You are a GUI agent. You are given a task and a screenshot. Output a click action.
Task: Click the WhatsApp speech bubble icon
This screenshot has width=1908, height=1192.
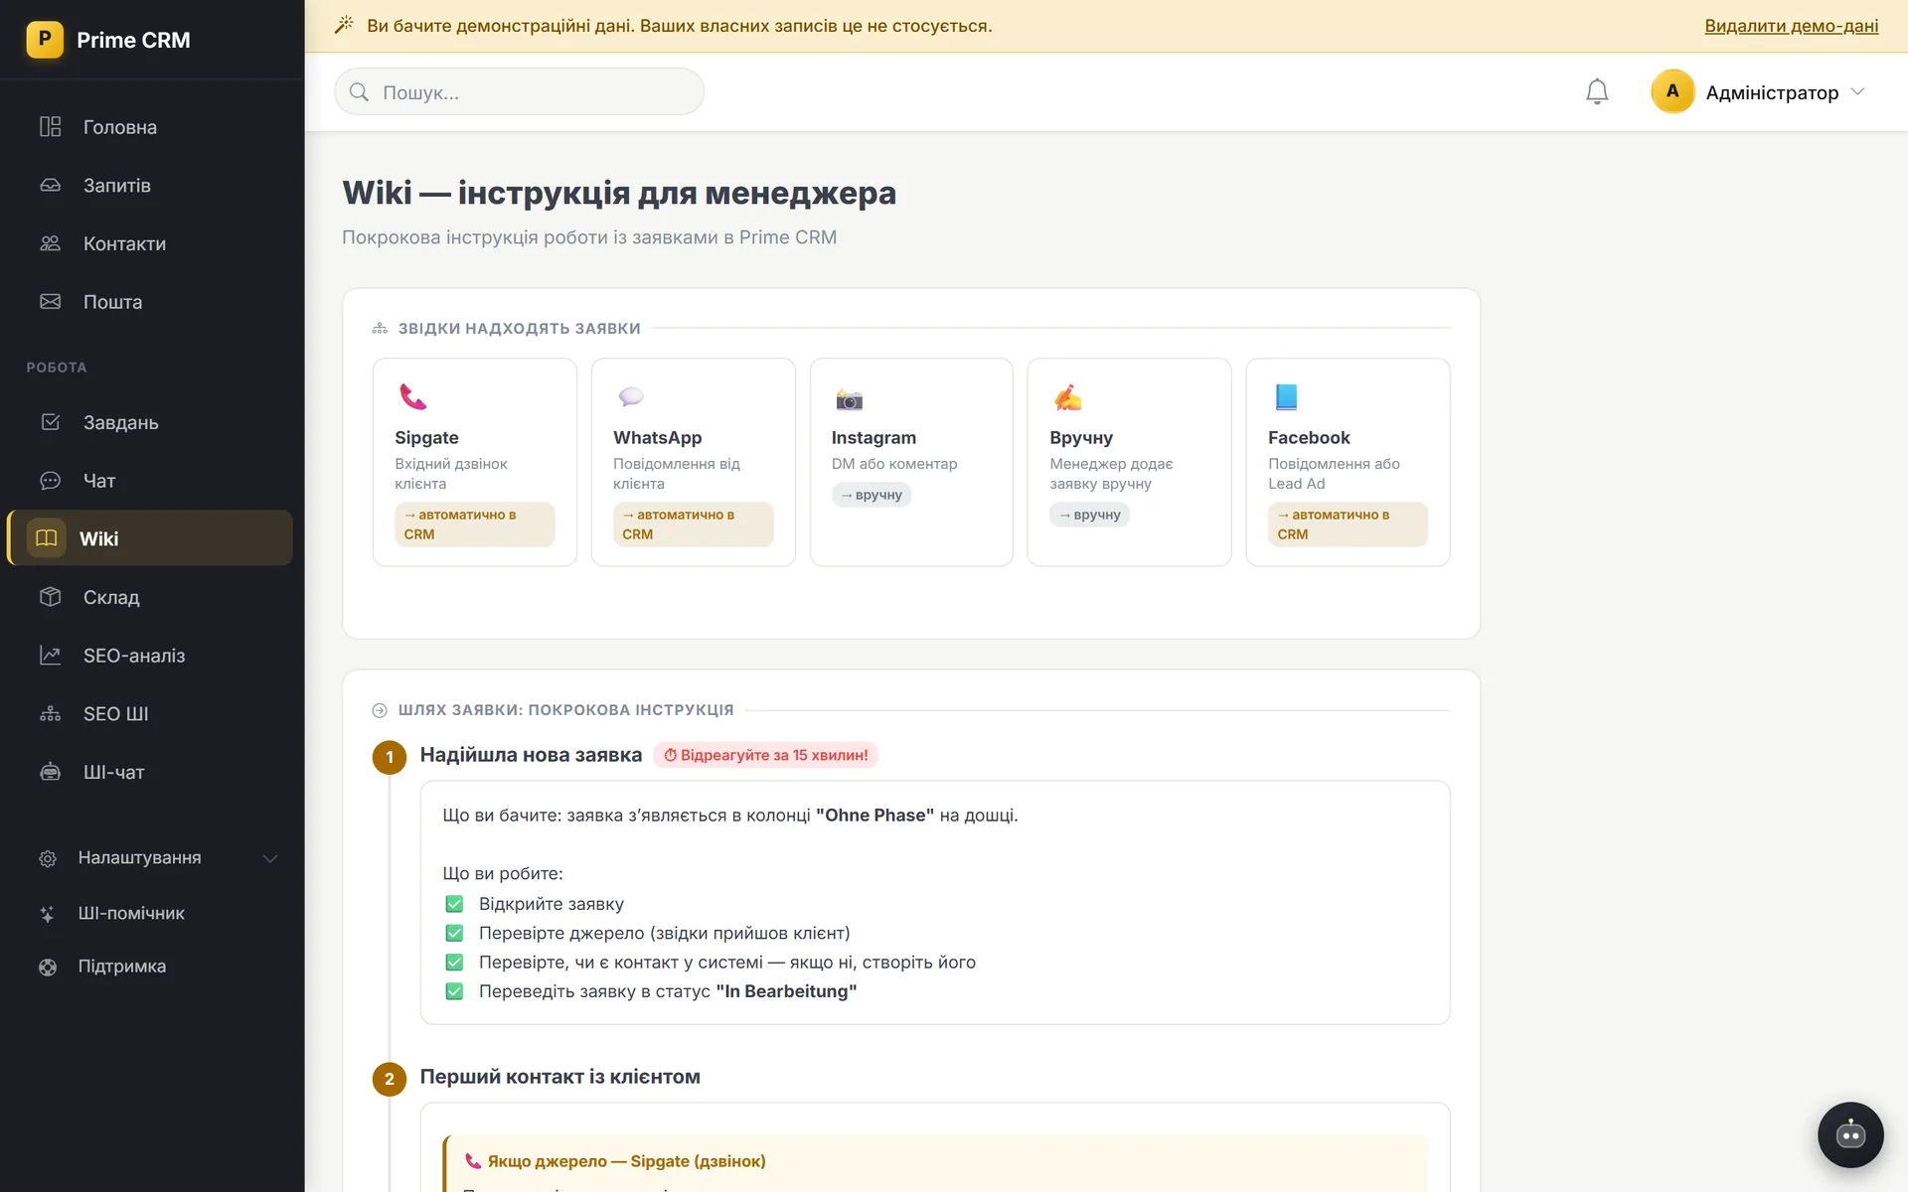point(631,397)
